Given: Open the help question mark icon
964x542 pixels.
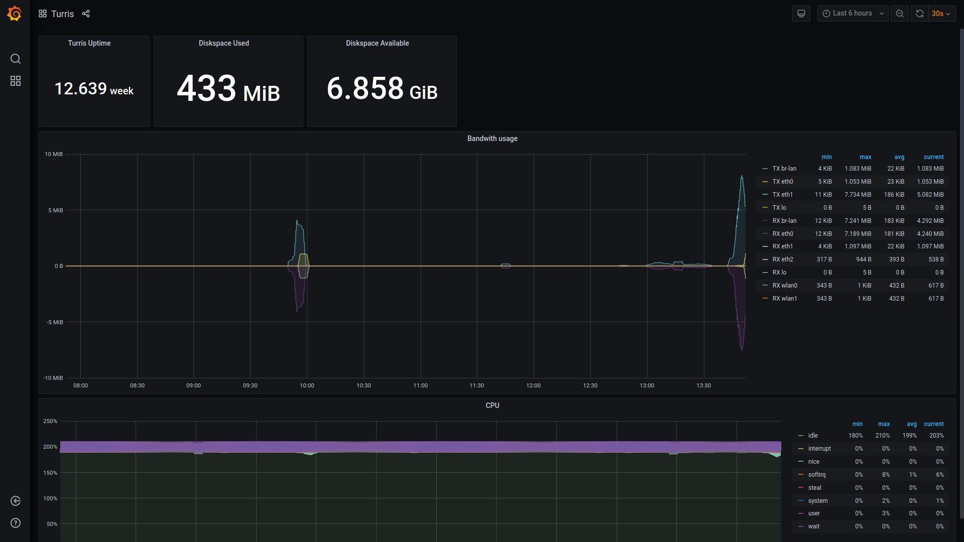Looking at the screenshot, I should pos(16,523).
